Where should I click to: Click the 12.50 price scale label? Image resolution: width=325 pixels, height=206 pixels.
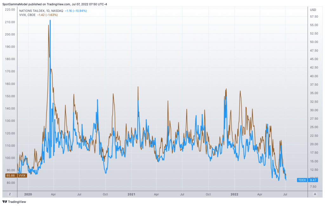click(314, 170)
